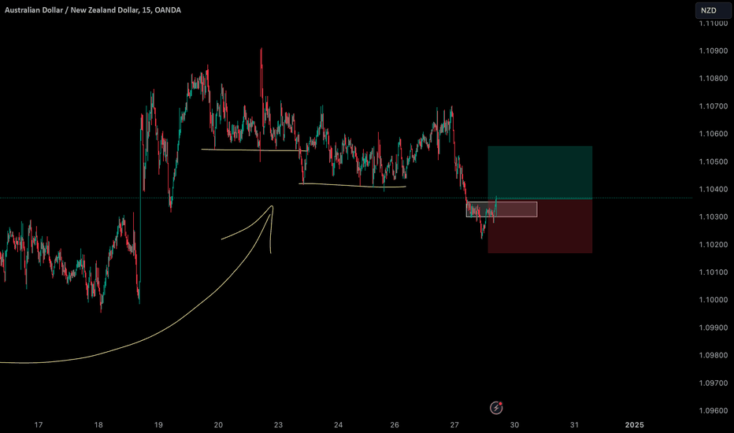Click the date label 17 on time axis
Viewport: 734px width, 433px height.
[x=39, y=424]
